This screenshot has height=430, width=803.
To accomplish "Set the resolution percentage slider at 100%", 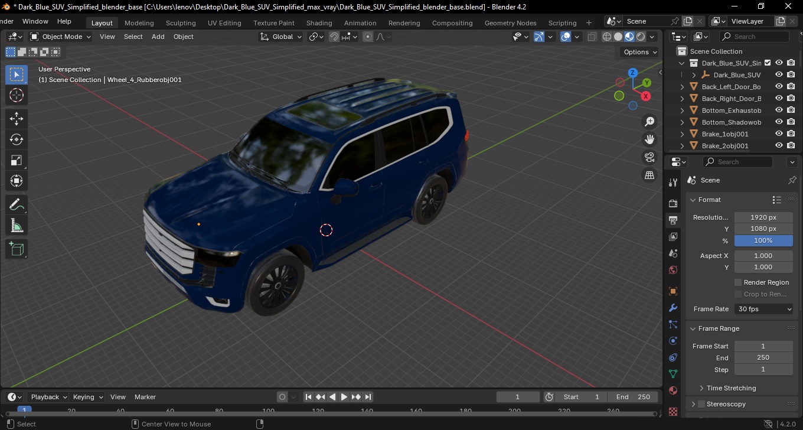I will pyautogui.click(x=763, y=240).
